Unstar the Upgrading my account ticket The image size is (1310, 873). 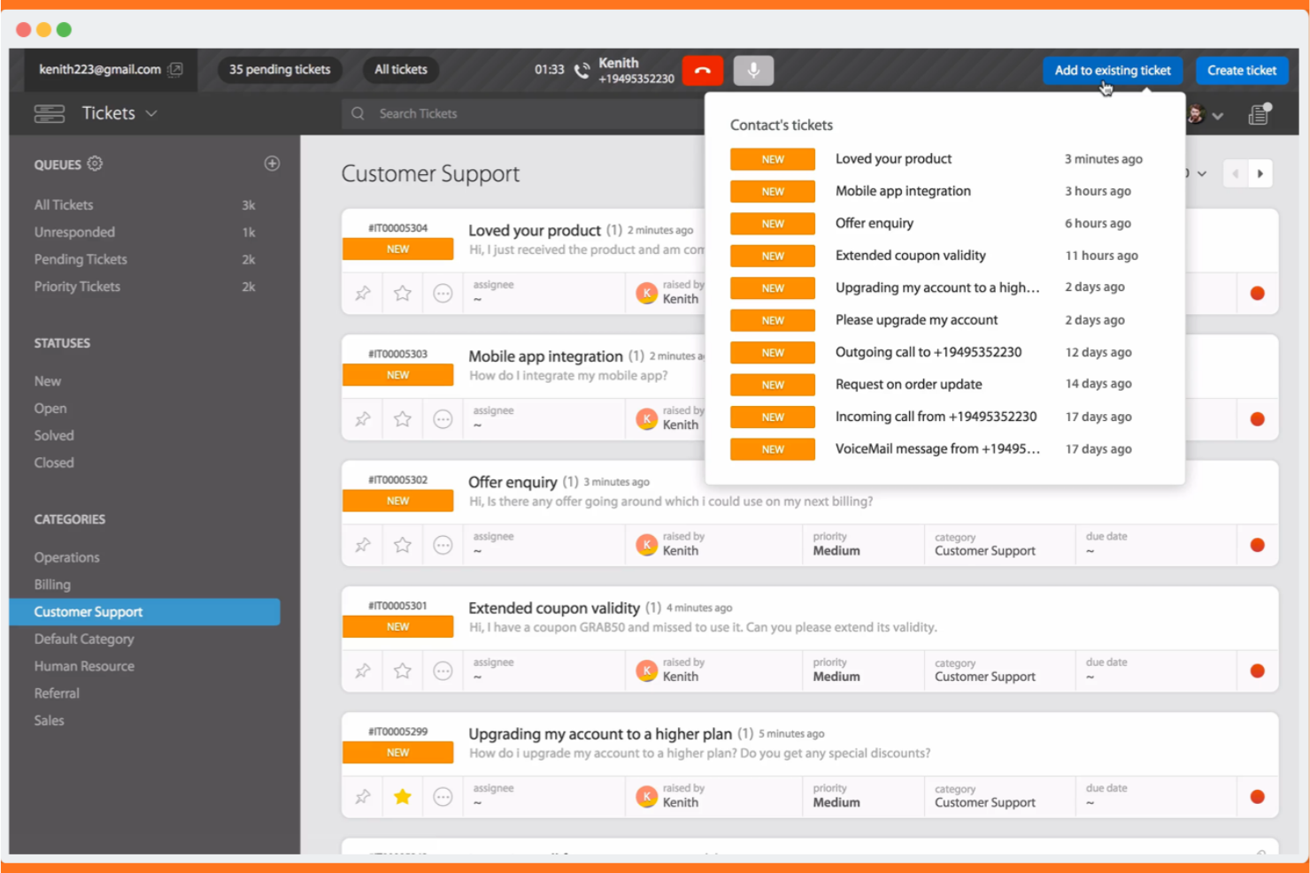tap(402, 796)
